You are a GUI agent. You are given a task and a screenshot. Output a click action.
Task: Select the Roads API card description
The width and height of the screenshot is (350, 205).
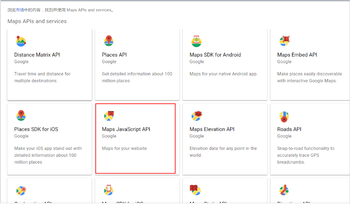[306, 155]
